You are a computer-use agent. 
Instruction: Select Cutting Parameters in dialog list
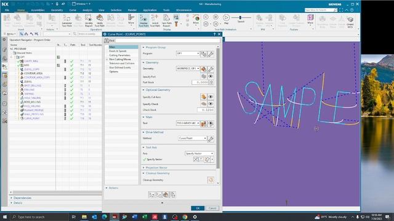119,55
